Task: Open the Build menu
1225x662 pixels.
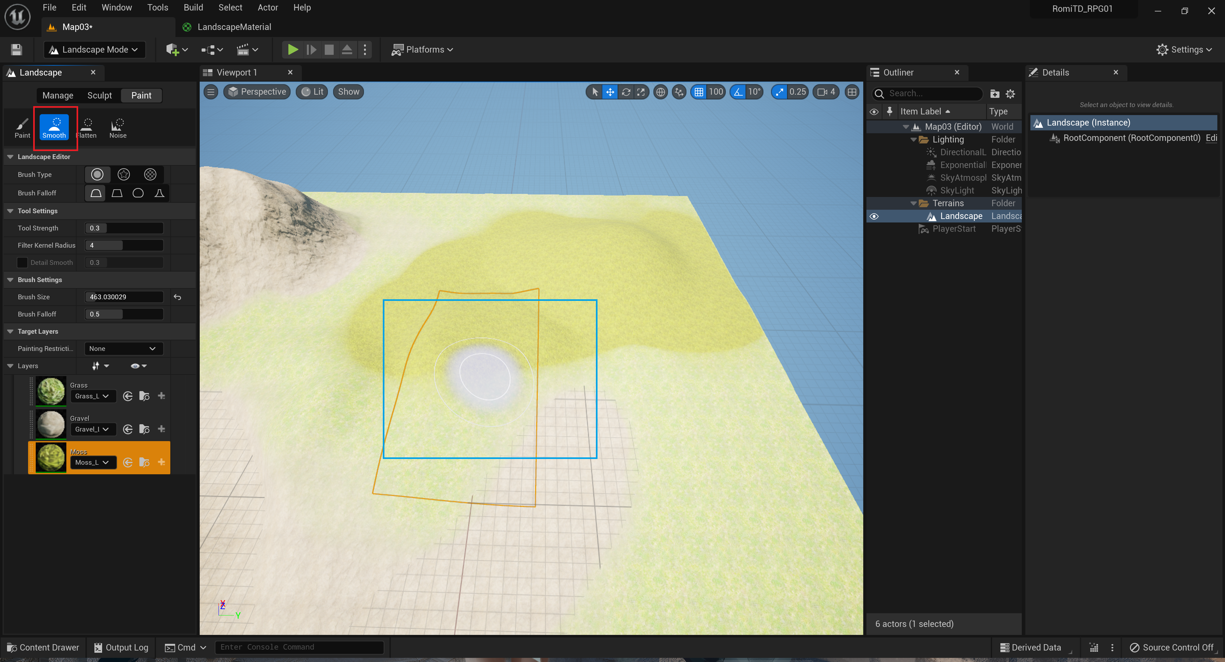Action: 193,8
